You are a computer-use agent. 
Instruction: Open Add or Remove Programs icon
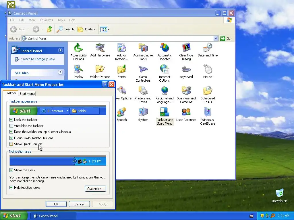pos(121,52)
